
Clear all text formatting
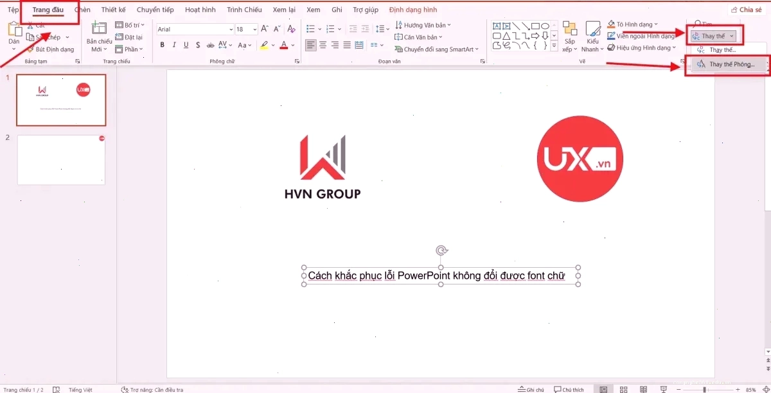pyautogui.click(x=292, y=29)
